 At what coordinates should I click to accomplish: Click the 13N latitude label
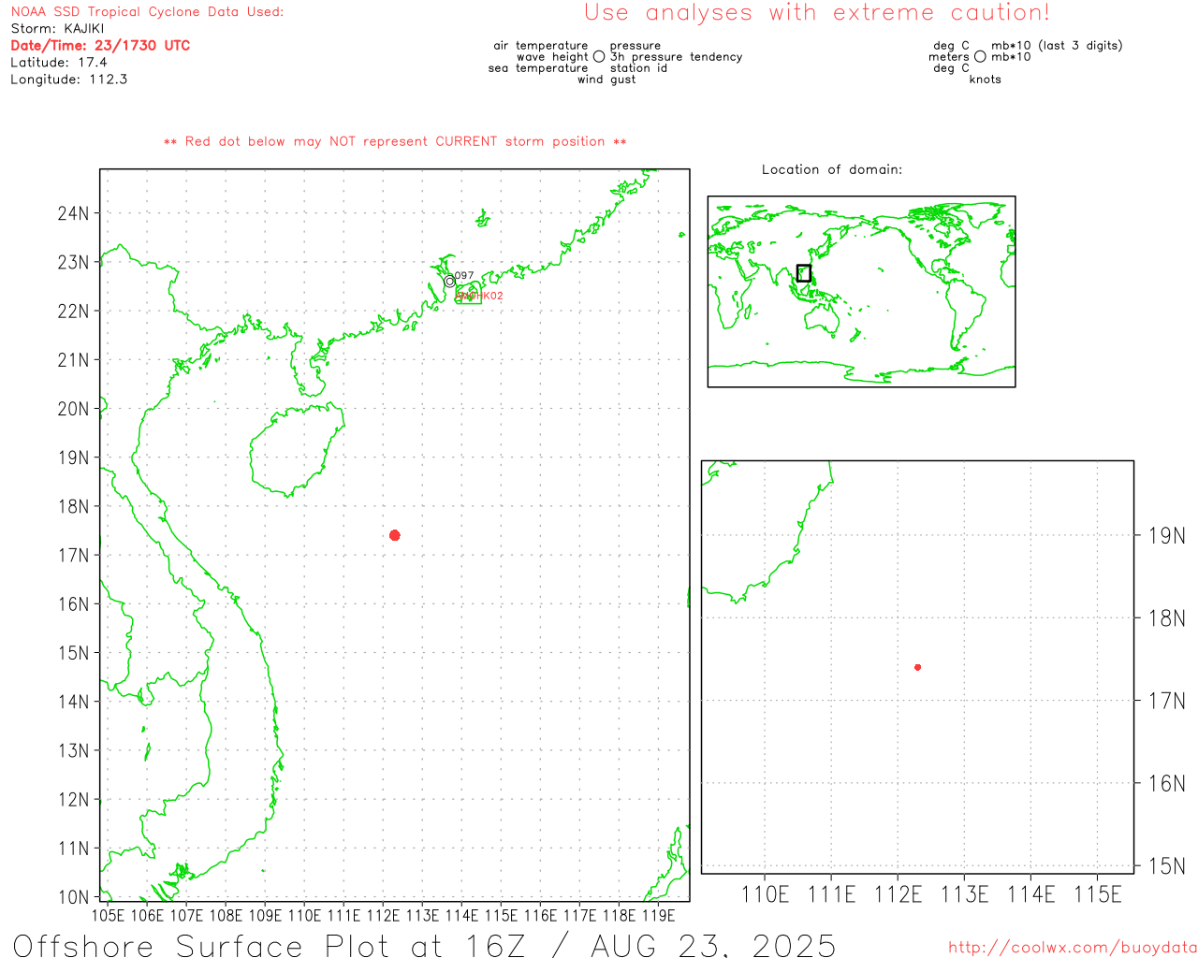coord(73,750)
